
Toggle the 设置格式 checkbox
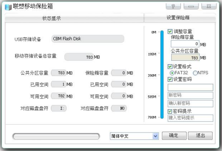[x=170, y=66]
